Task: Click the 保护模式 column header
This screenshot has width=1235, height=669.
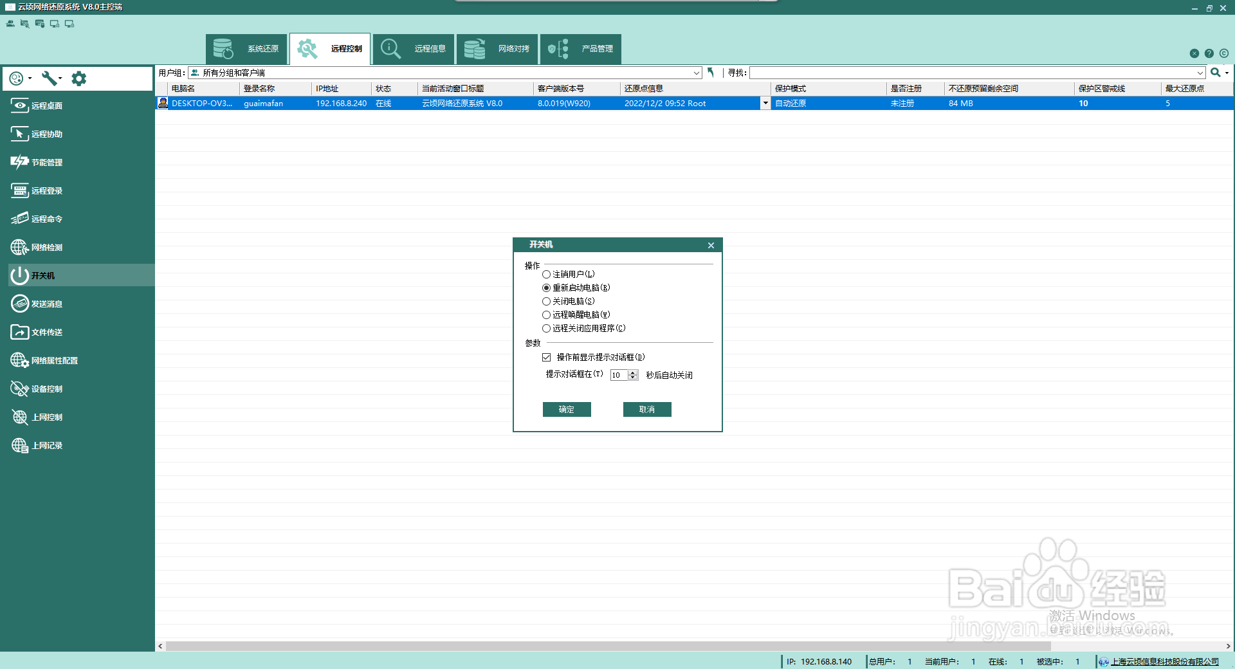Action: click(x=828, y=89)
